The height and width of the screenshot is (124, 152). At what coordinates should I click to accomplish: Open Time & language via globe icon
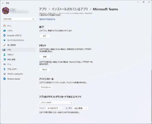tap(4, 59)
